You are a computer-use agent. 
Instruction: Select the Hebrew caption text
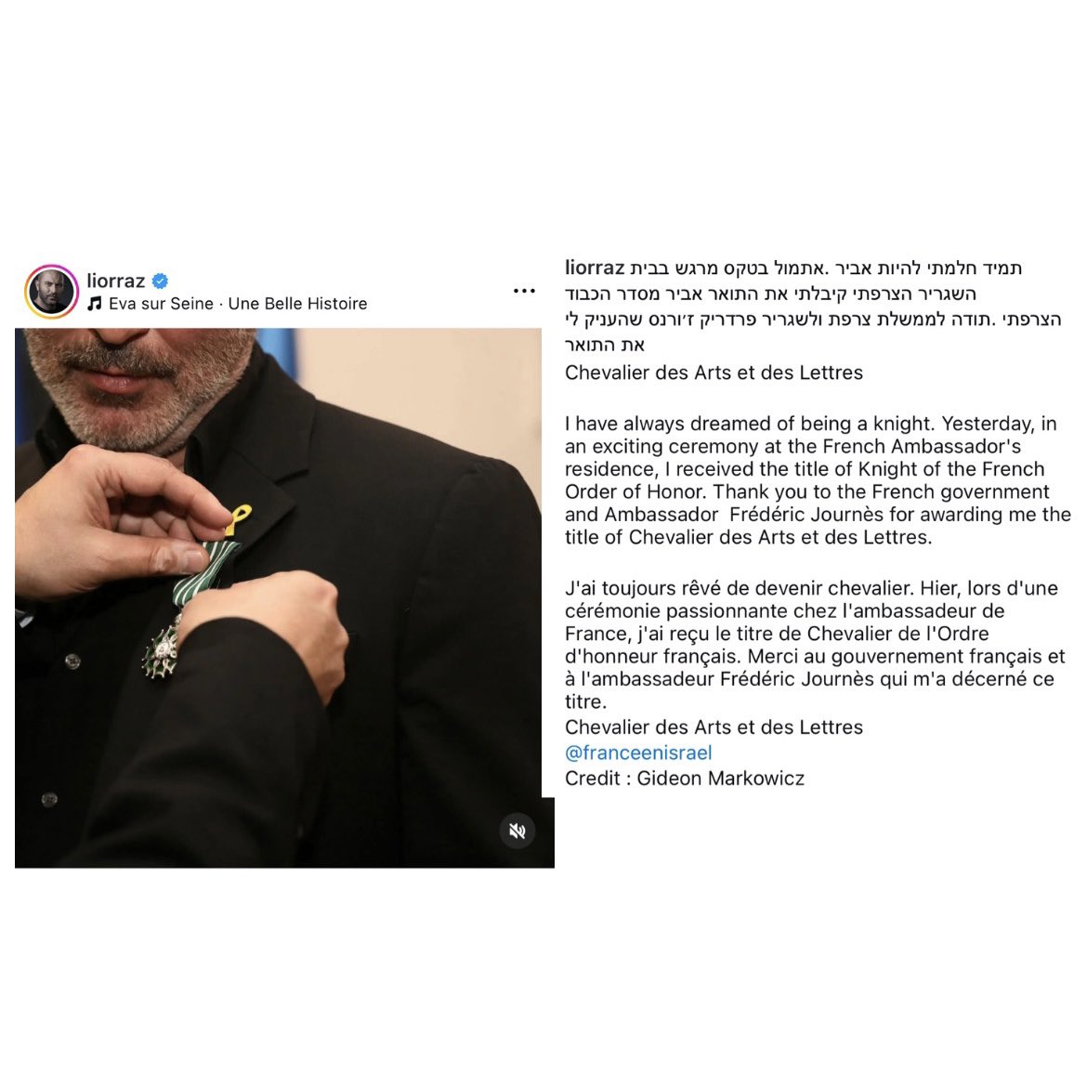click(x=813, y=306)
